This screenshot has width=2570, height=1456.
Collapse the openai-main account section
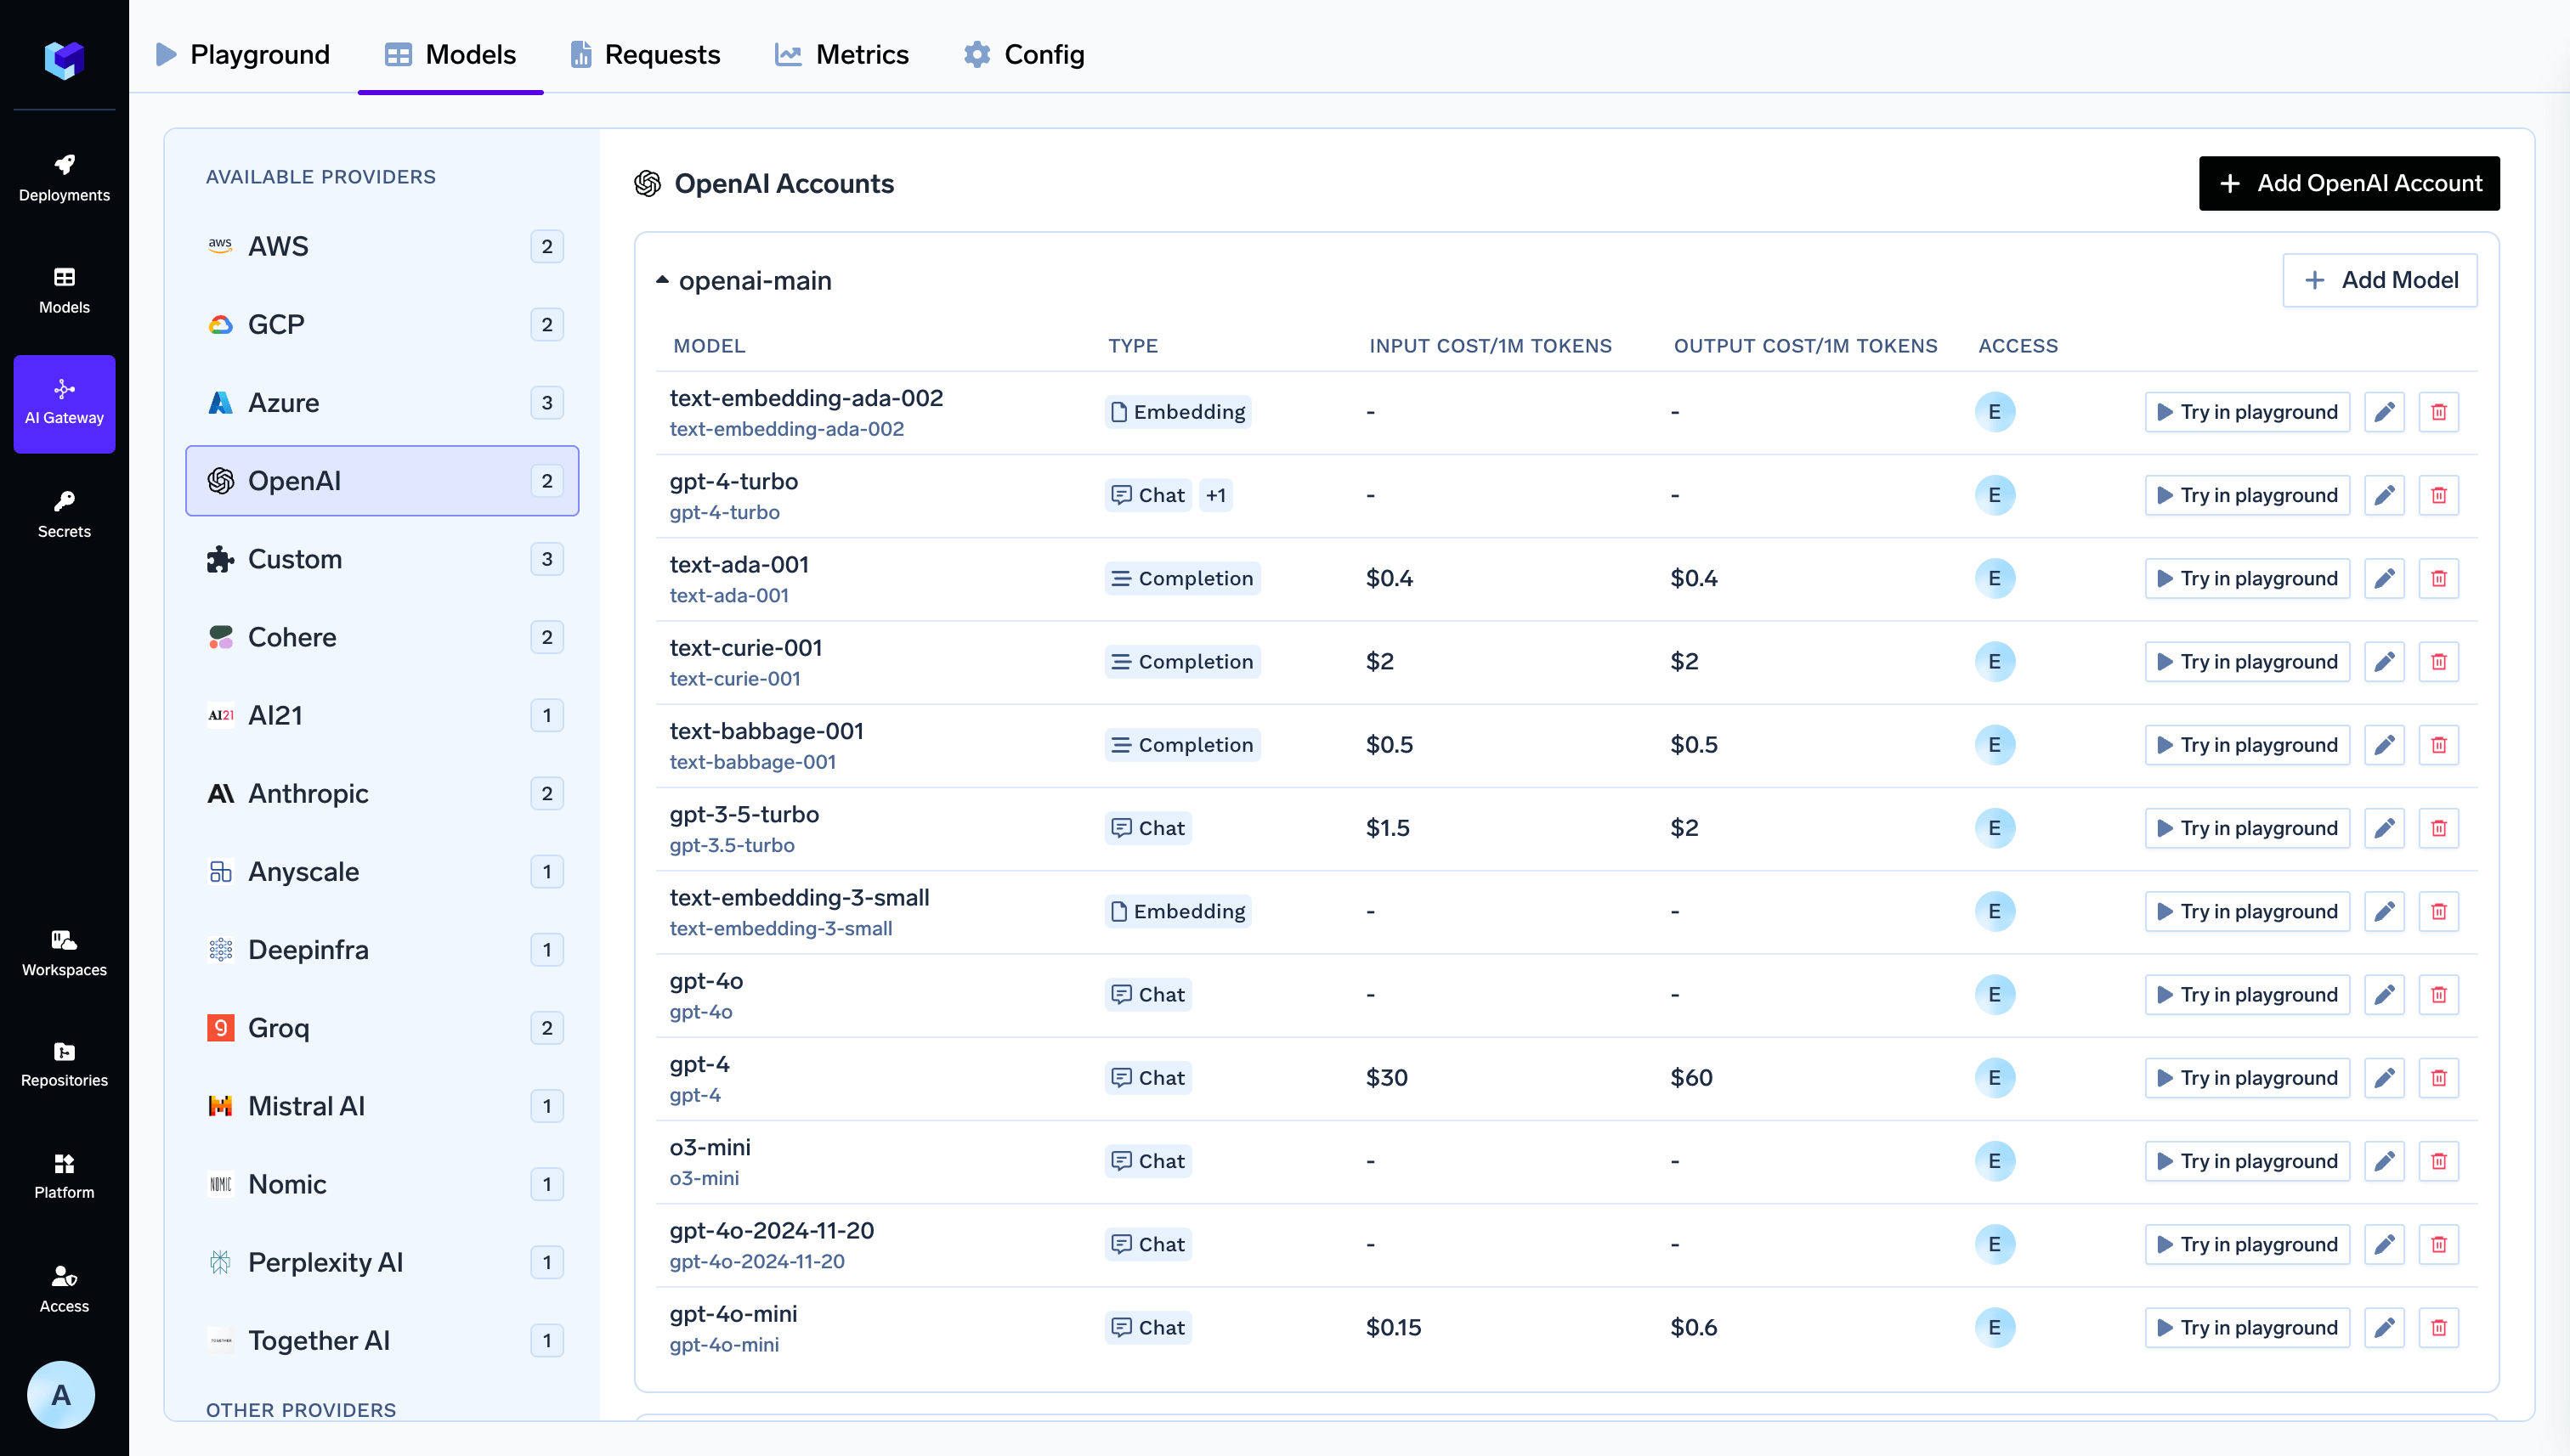click(x=662, y=280)
